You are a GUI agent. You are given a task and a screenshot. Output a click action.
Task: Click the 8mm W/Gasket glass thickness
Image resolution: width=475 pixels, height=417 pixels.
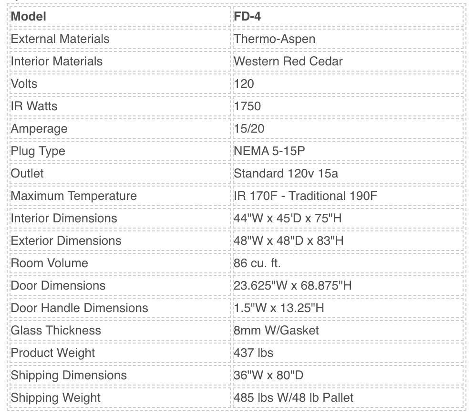coord(276,330)
